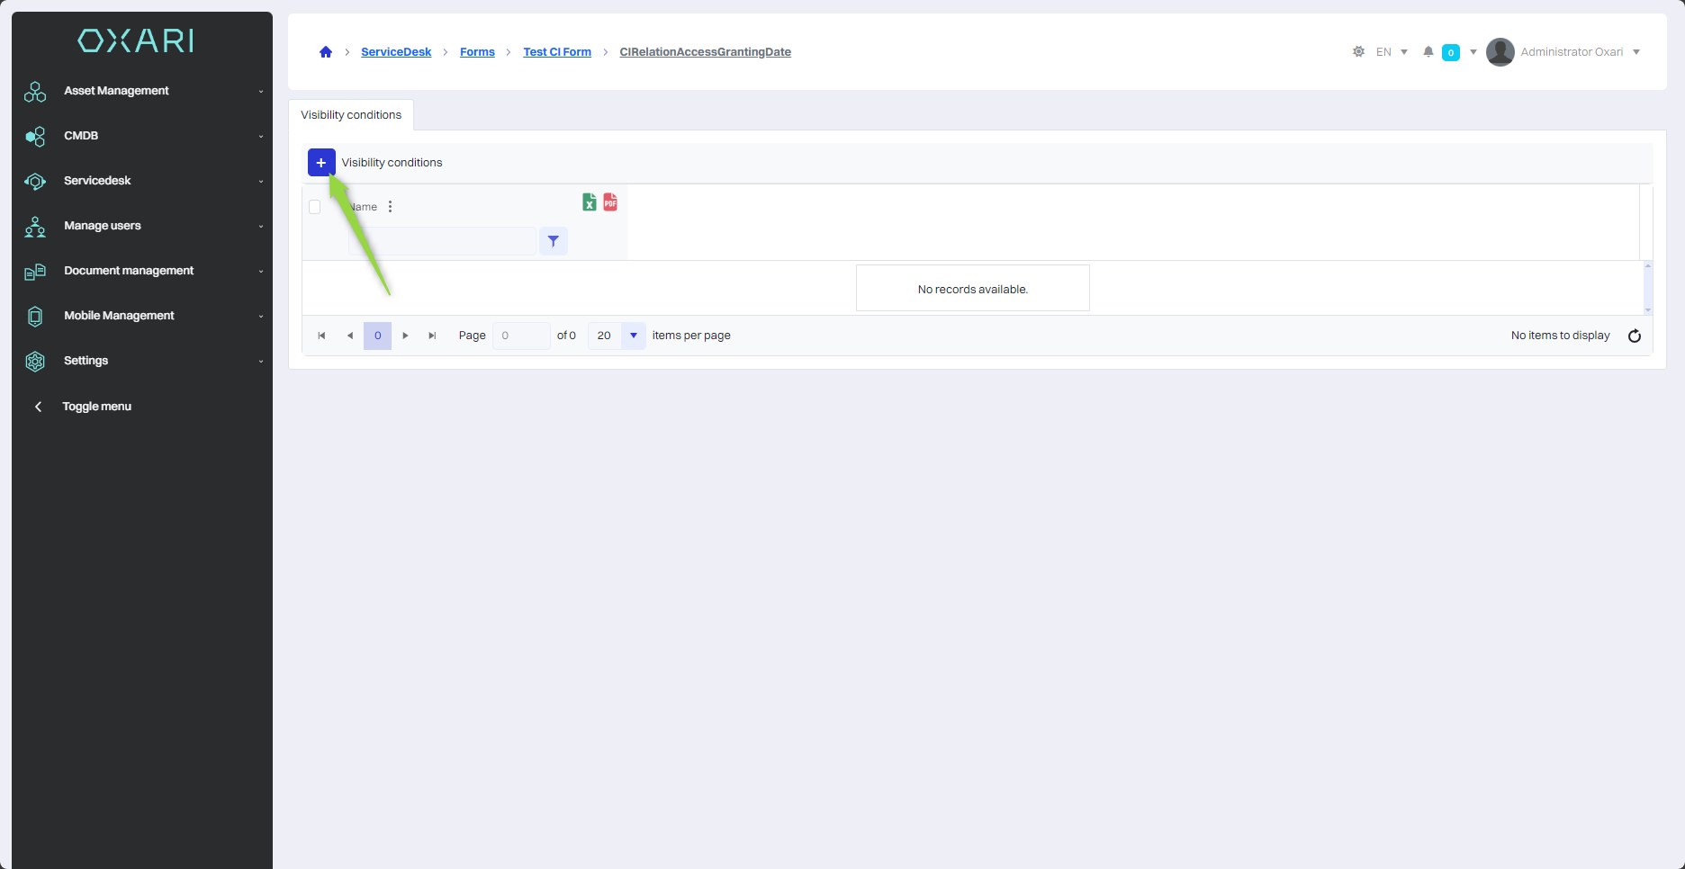Click the Page number input field

[521, 336]
